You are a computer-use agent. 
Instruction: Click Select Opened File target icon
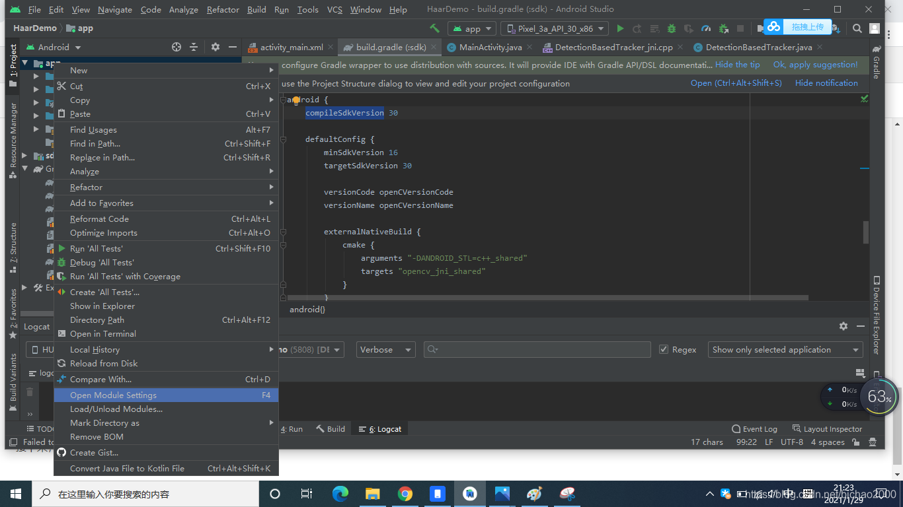177,47
